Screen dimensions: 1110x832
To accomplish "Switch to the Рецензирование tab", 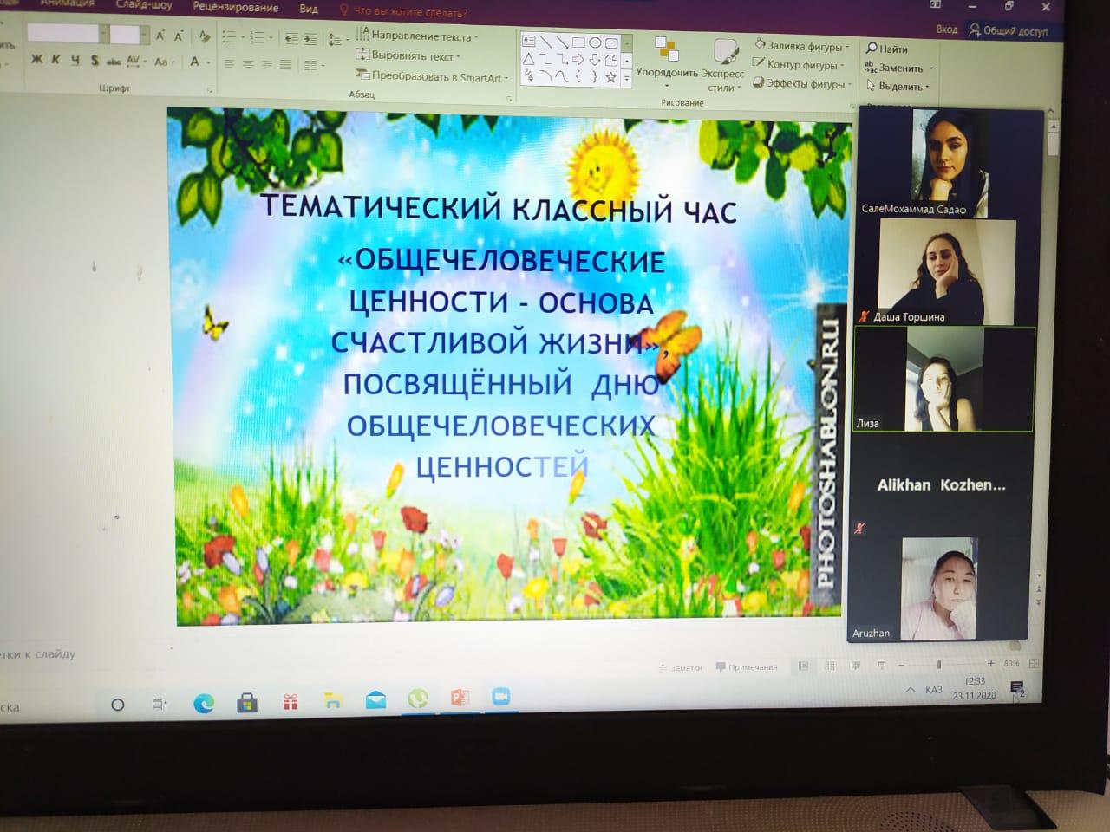I will 235,8.
